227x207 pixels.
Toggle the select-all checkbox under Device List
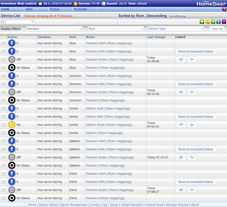click(3, 22)
